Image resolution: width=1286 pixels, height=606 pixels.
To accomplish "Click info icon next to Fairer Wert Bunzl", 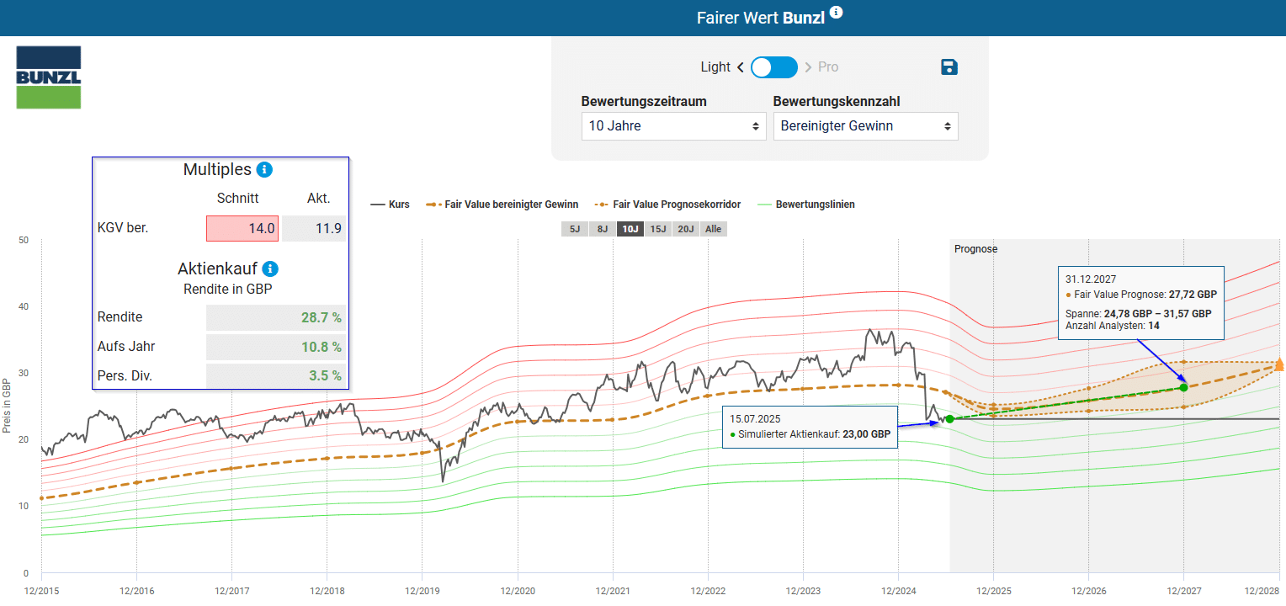I will [836, 13].
